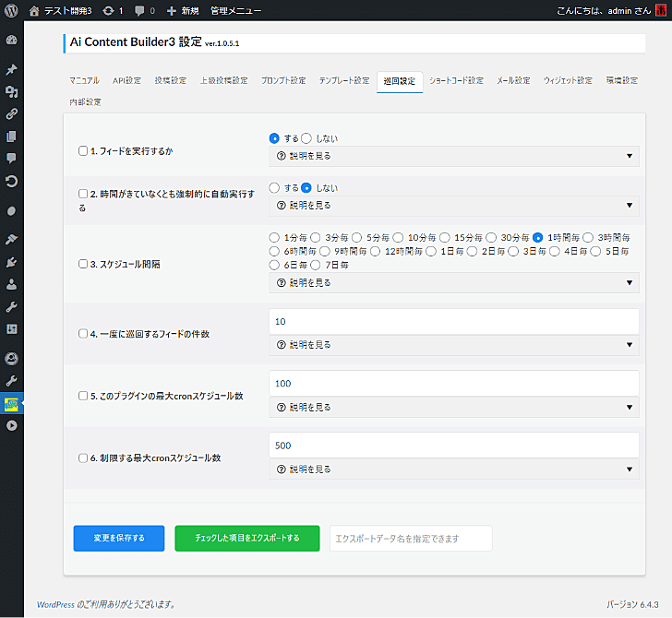This screenshot has width=672, height=618.
Task: Open the WordPress footer link
Action: coord(55,604)
